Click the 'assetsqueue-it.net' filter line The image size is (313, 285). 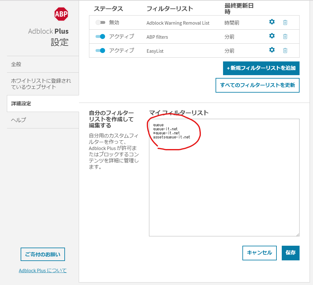pos(171,137)
